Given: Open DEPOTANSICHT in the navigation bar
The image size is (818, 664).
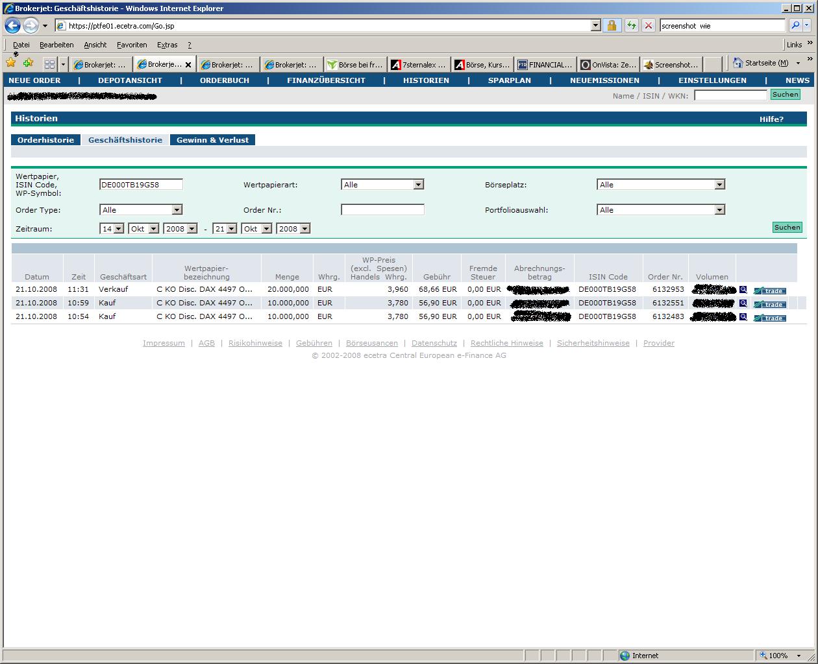Looking at the screenshot, I should pos(130,80).
